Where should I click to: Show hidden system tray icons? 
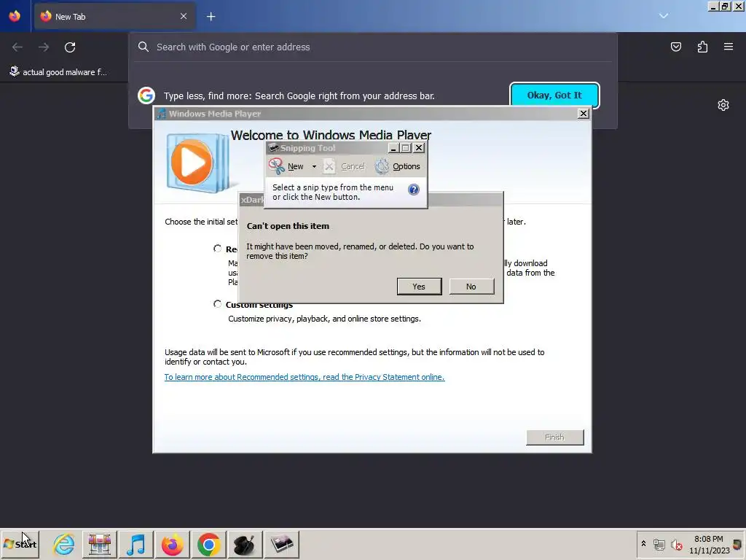coord(644,543)
